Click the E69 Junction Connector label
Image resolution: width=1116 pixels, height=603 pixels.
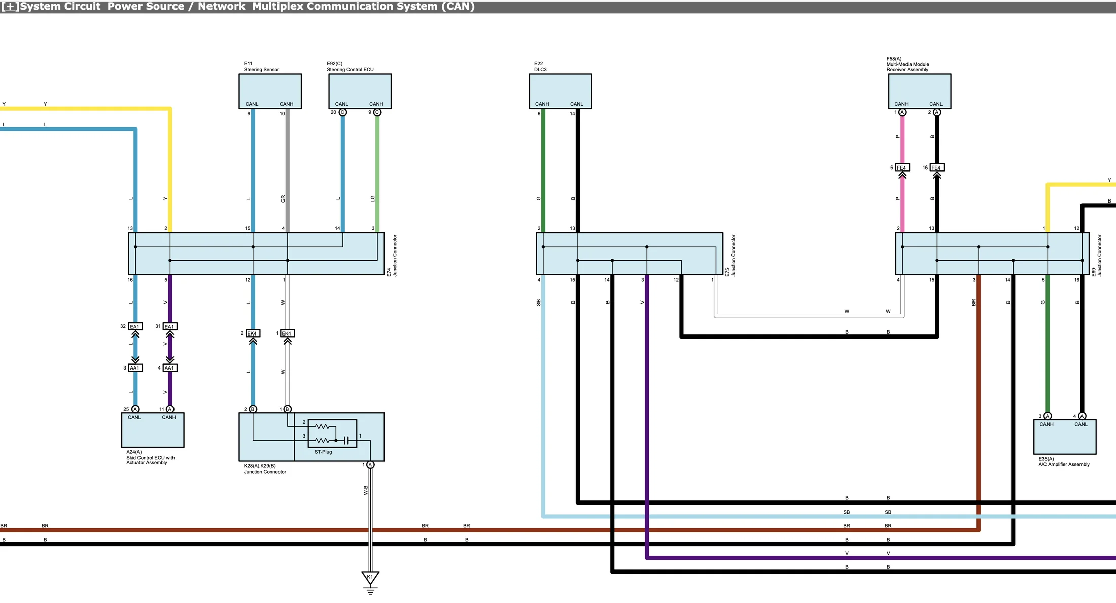click(x=1097, y=255)
